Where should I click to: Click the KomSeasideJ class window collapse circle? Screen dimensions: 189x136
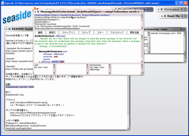tap(184, 29)
